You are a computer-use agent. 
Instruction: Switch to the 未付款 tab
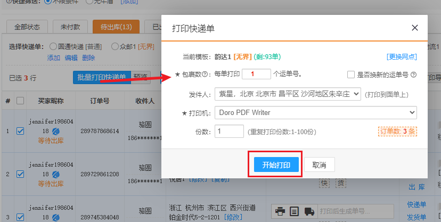click(70, 27)
